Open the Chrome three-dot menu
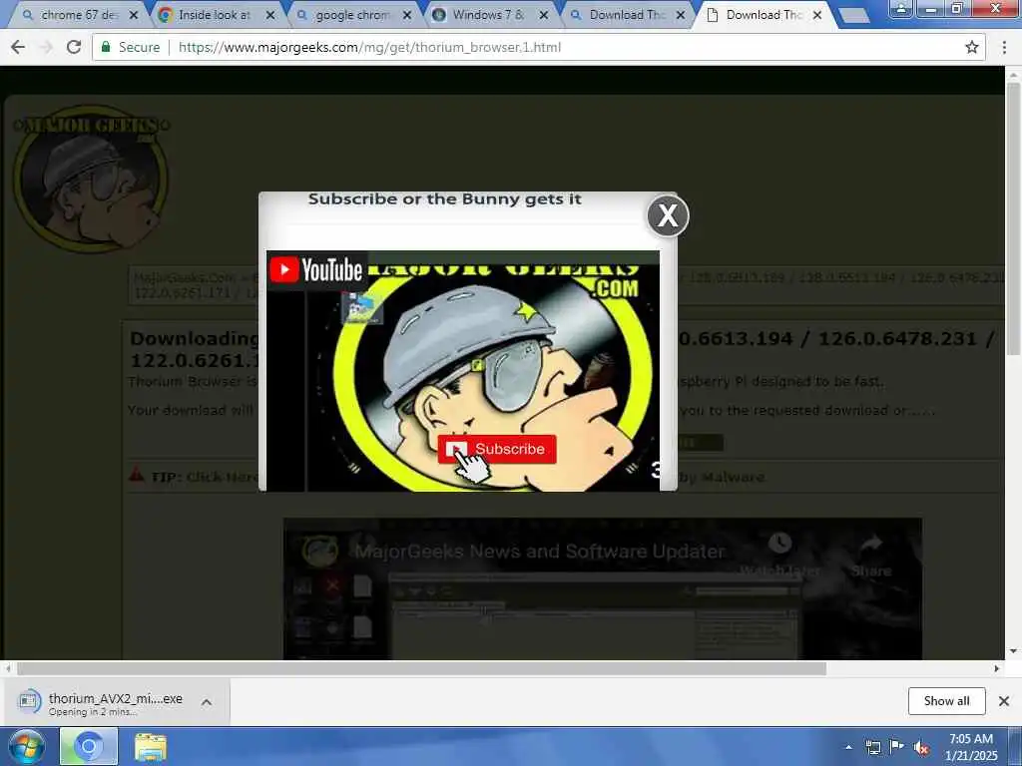 click(1004, 47)
